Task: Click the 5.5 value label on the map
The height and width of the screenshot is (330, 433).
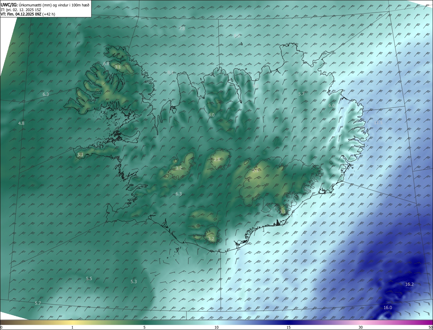Action: 89,279
